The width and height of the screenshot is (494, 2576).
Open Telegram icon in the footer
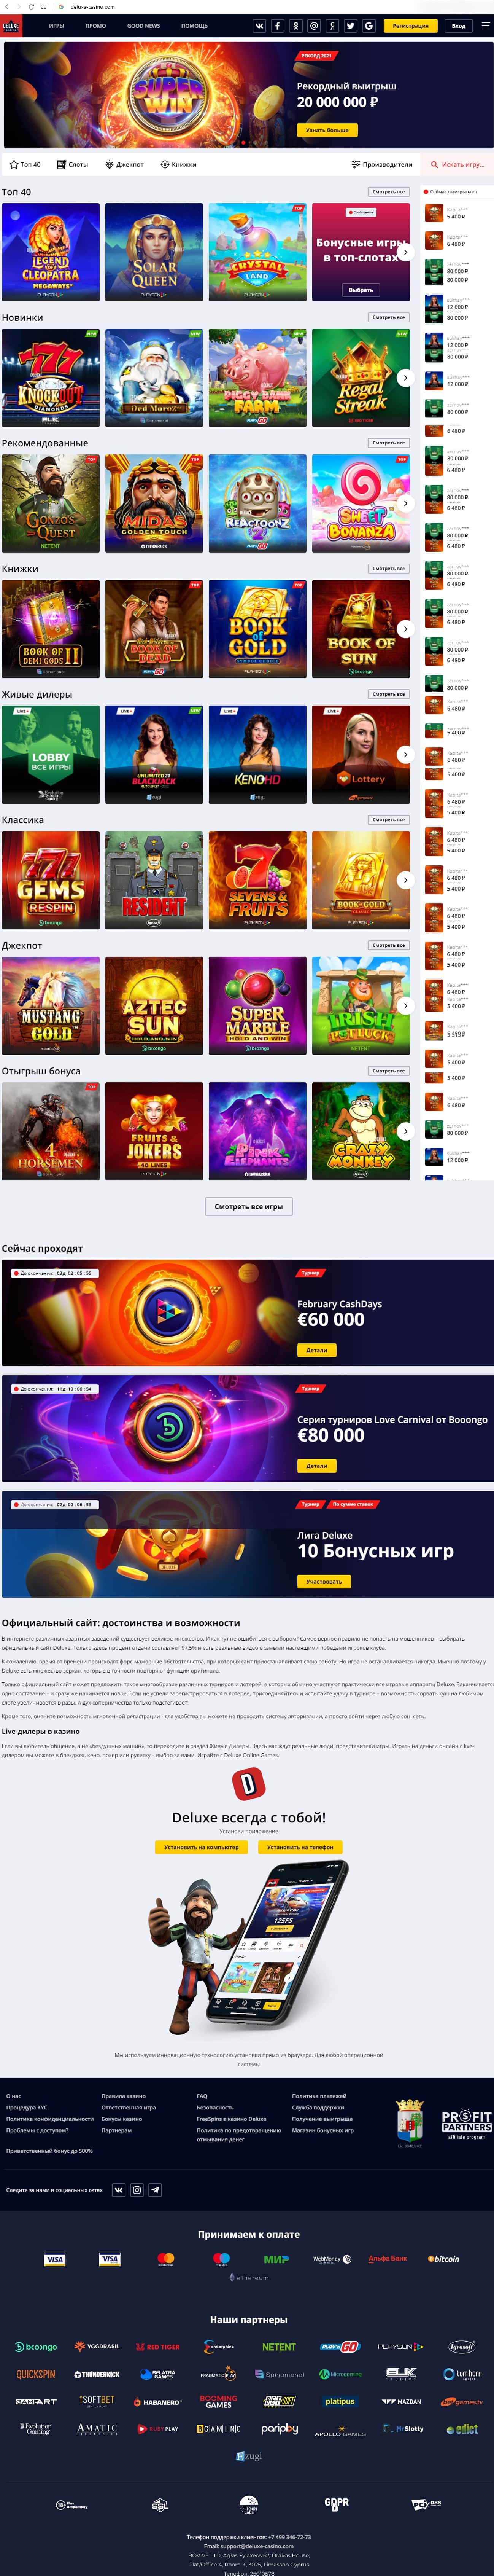click(x=155, y=2190)
